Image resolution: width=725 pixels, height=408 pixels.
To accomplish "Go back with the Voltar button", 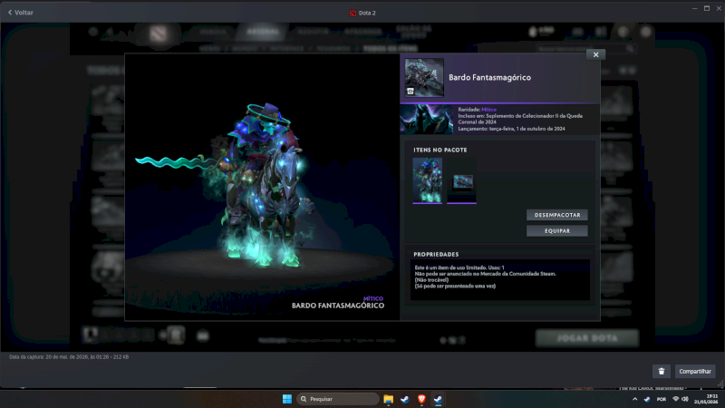I will pyautogui.click(x=21, y=13).
